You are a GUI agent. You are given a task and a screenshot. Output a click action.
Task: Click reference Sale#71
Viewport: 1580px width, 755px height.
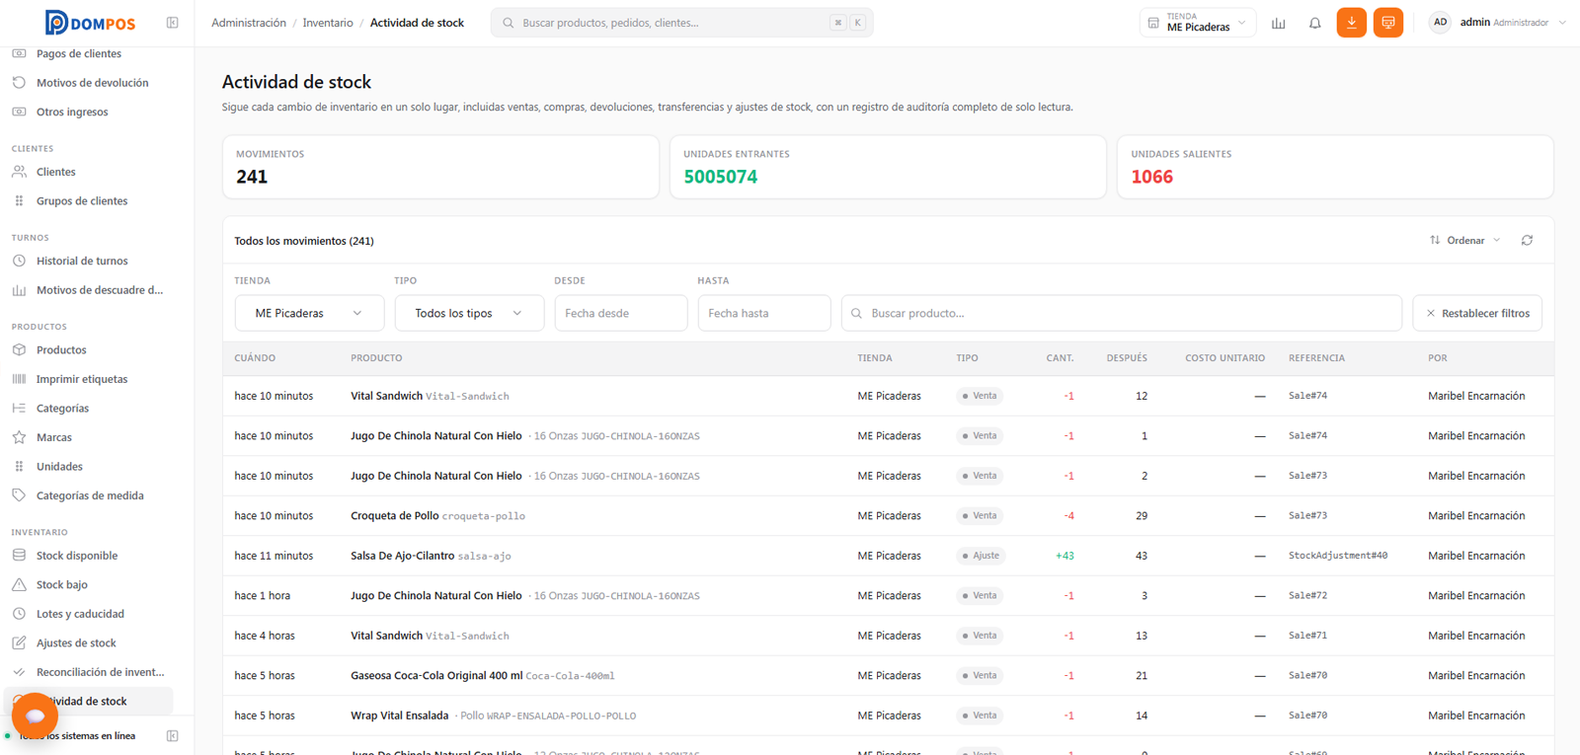[x=1307, y=636]
